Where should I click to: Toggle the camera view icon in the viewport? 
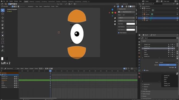point(115,24)
